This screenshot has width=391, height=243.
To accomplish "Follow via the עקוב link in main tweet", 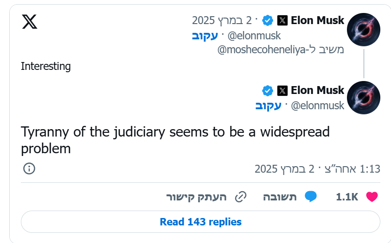I will pyautogui.click(x=268, y=106).
